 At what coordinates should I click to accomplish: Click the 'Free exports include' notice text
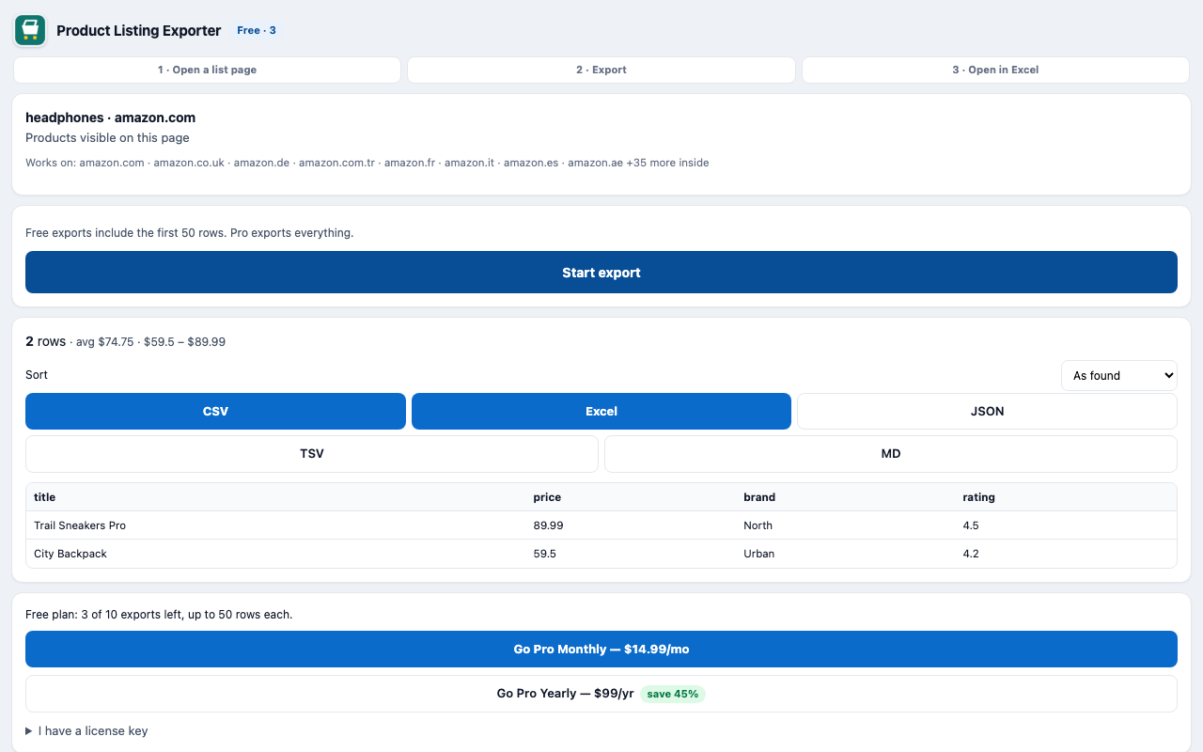[190, 232]
